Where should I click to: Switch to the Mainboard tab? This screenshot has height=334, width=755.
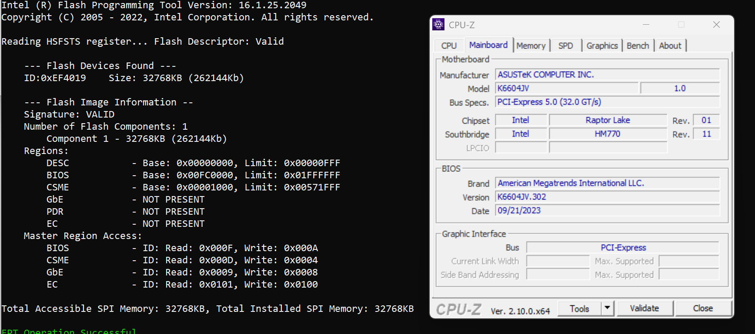click(488, 45)
